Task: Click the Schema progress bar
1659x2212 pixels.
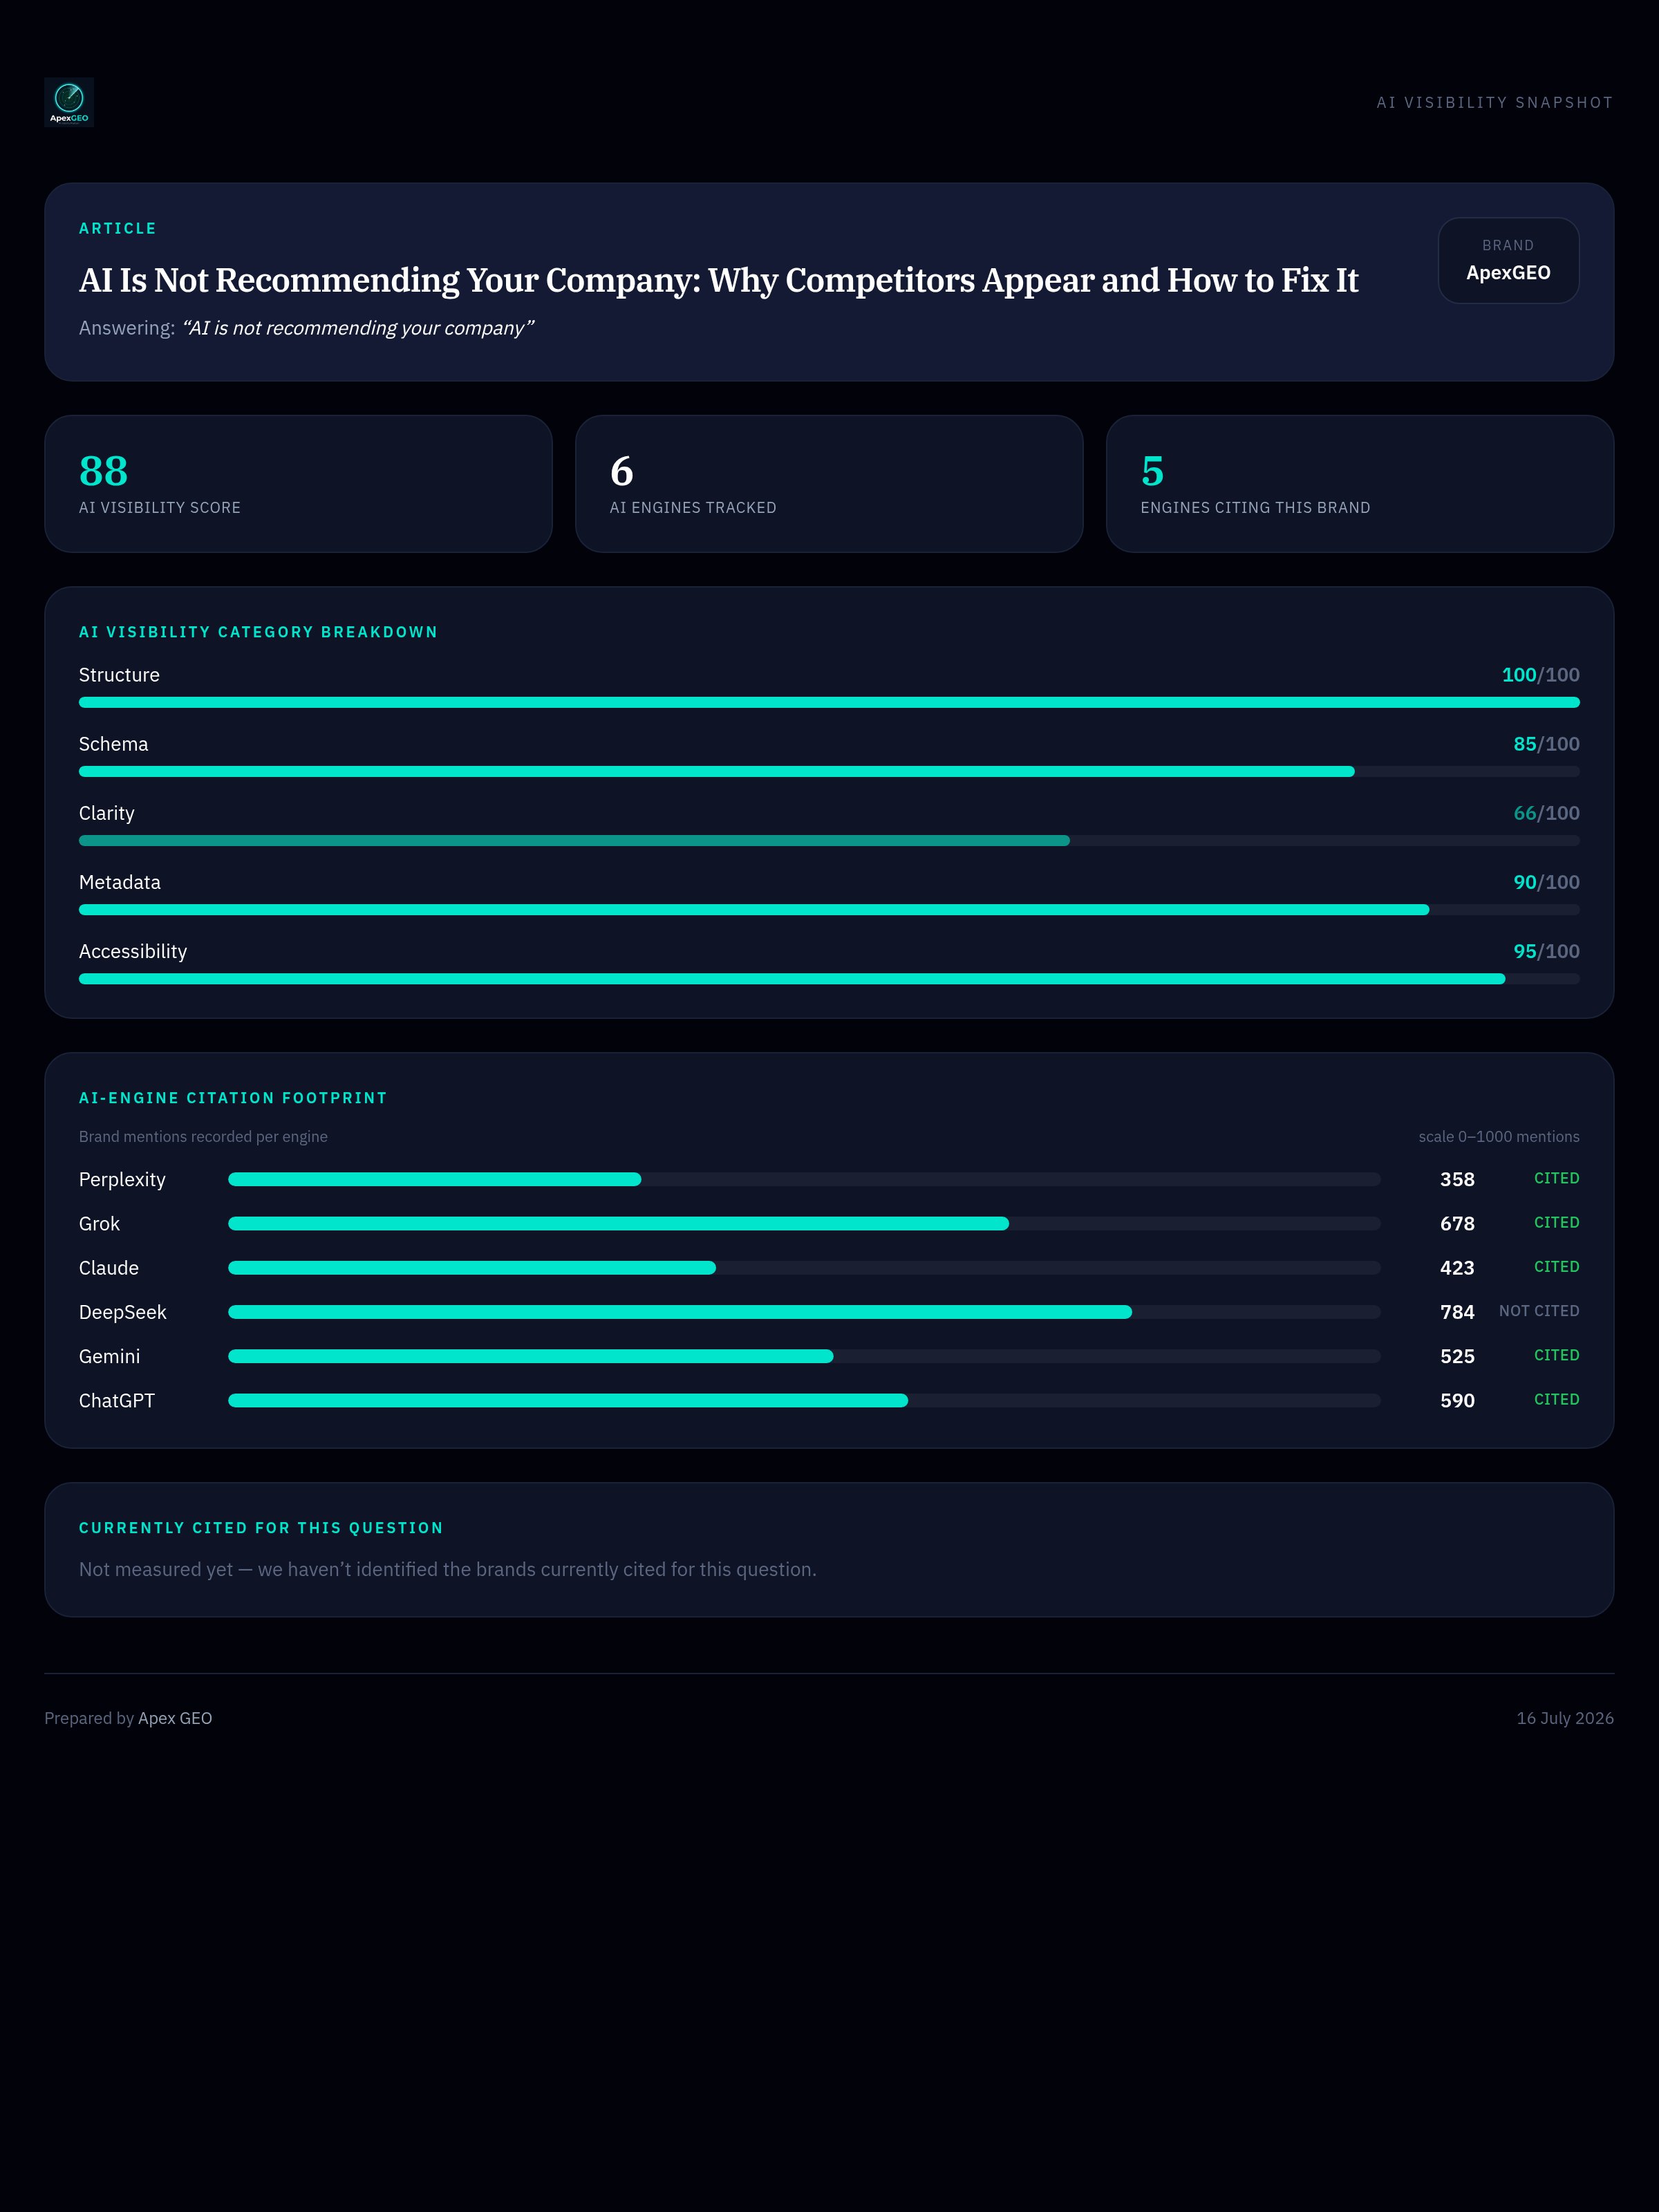Action: tap(829, 771)
